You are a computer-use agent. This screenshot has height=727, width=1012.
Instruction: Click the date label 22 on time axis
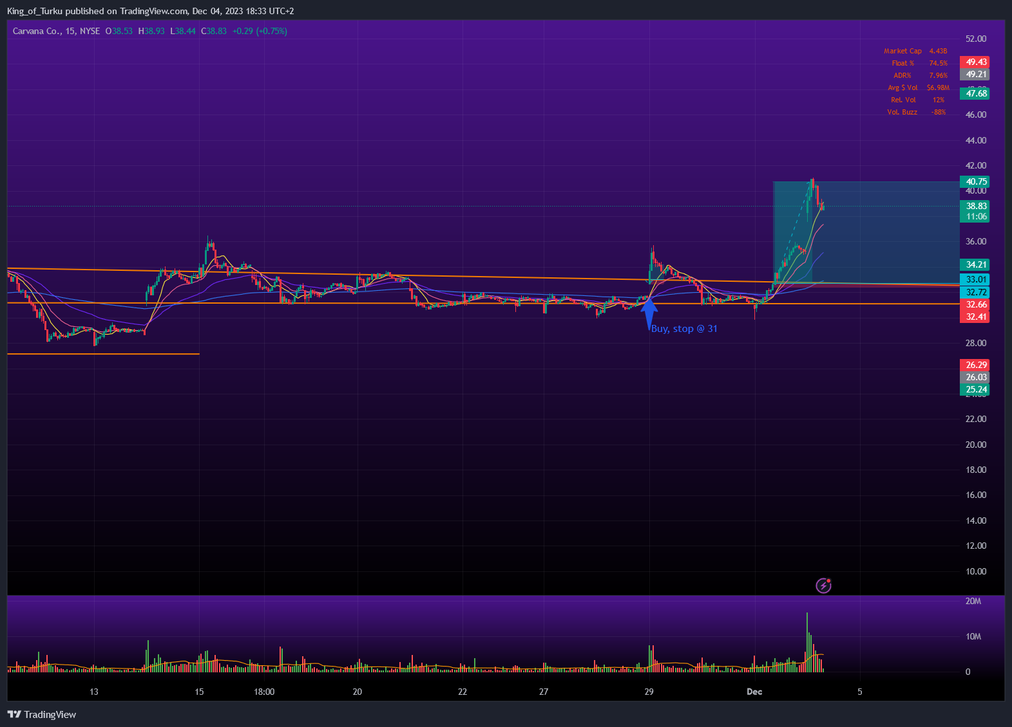463,692
